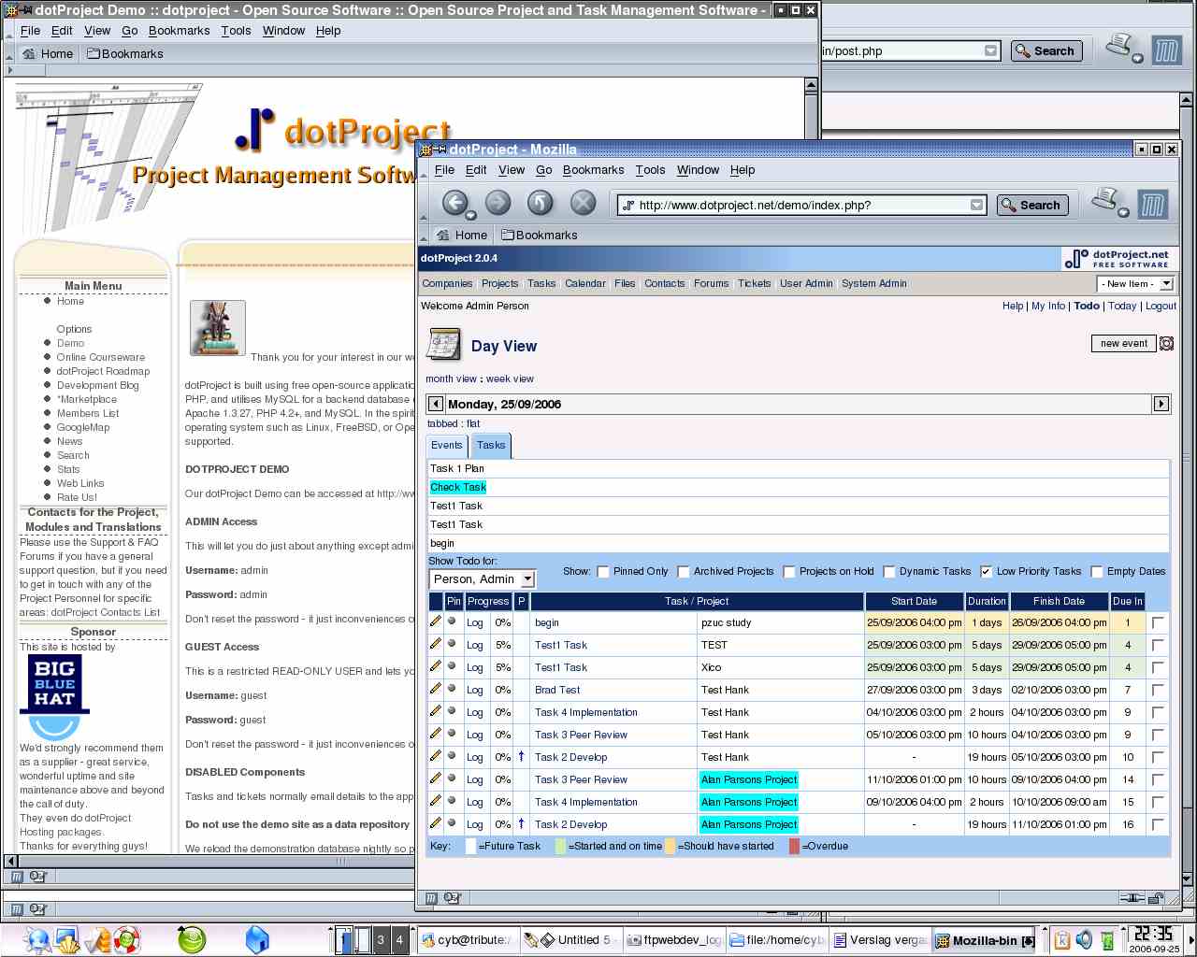Open the Help menu in dotProject Demo window
This screenshot has height=957, width=1197.
point(328,31)
